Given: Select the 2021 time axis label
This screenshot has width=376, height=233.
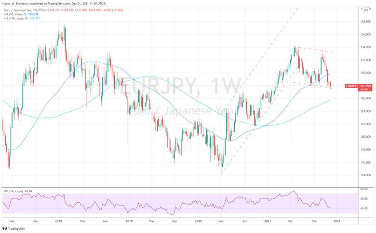Looking at the screenshot, I should 268,221.
